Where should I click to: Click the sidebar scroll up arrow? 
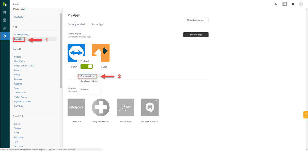coord(61,10)
